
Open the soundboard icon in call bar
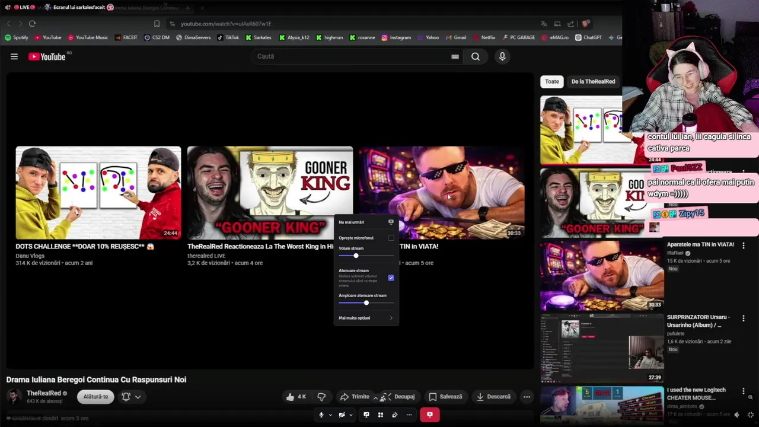[x=395, y=415]
